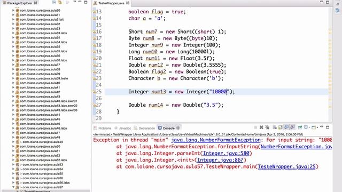342x192 pixels.
Task: Click the variable num13 on line 25
Action: (159, 92)
